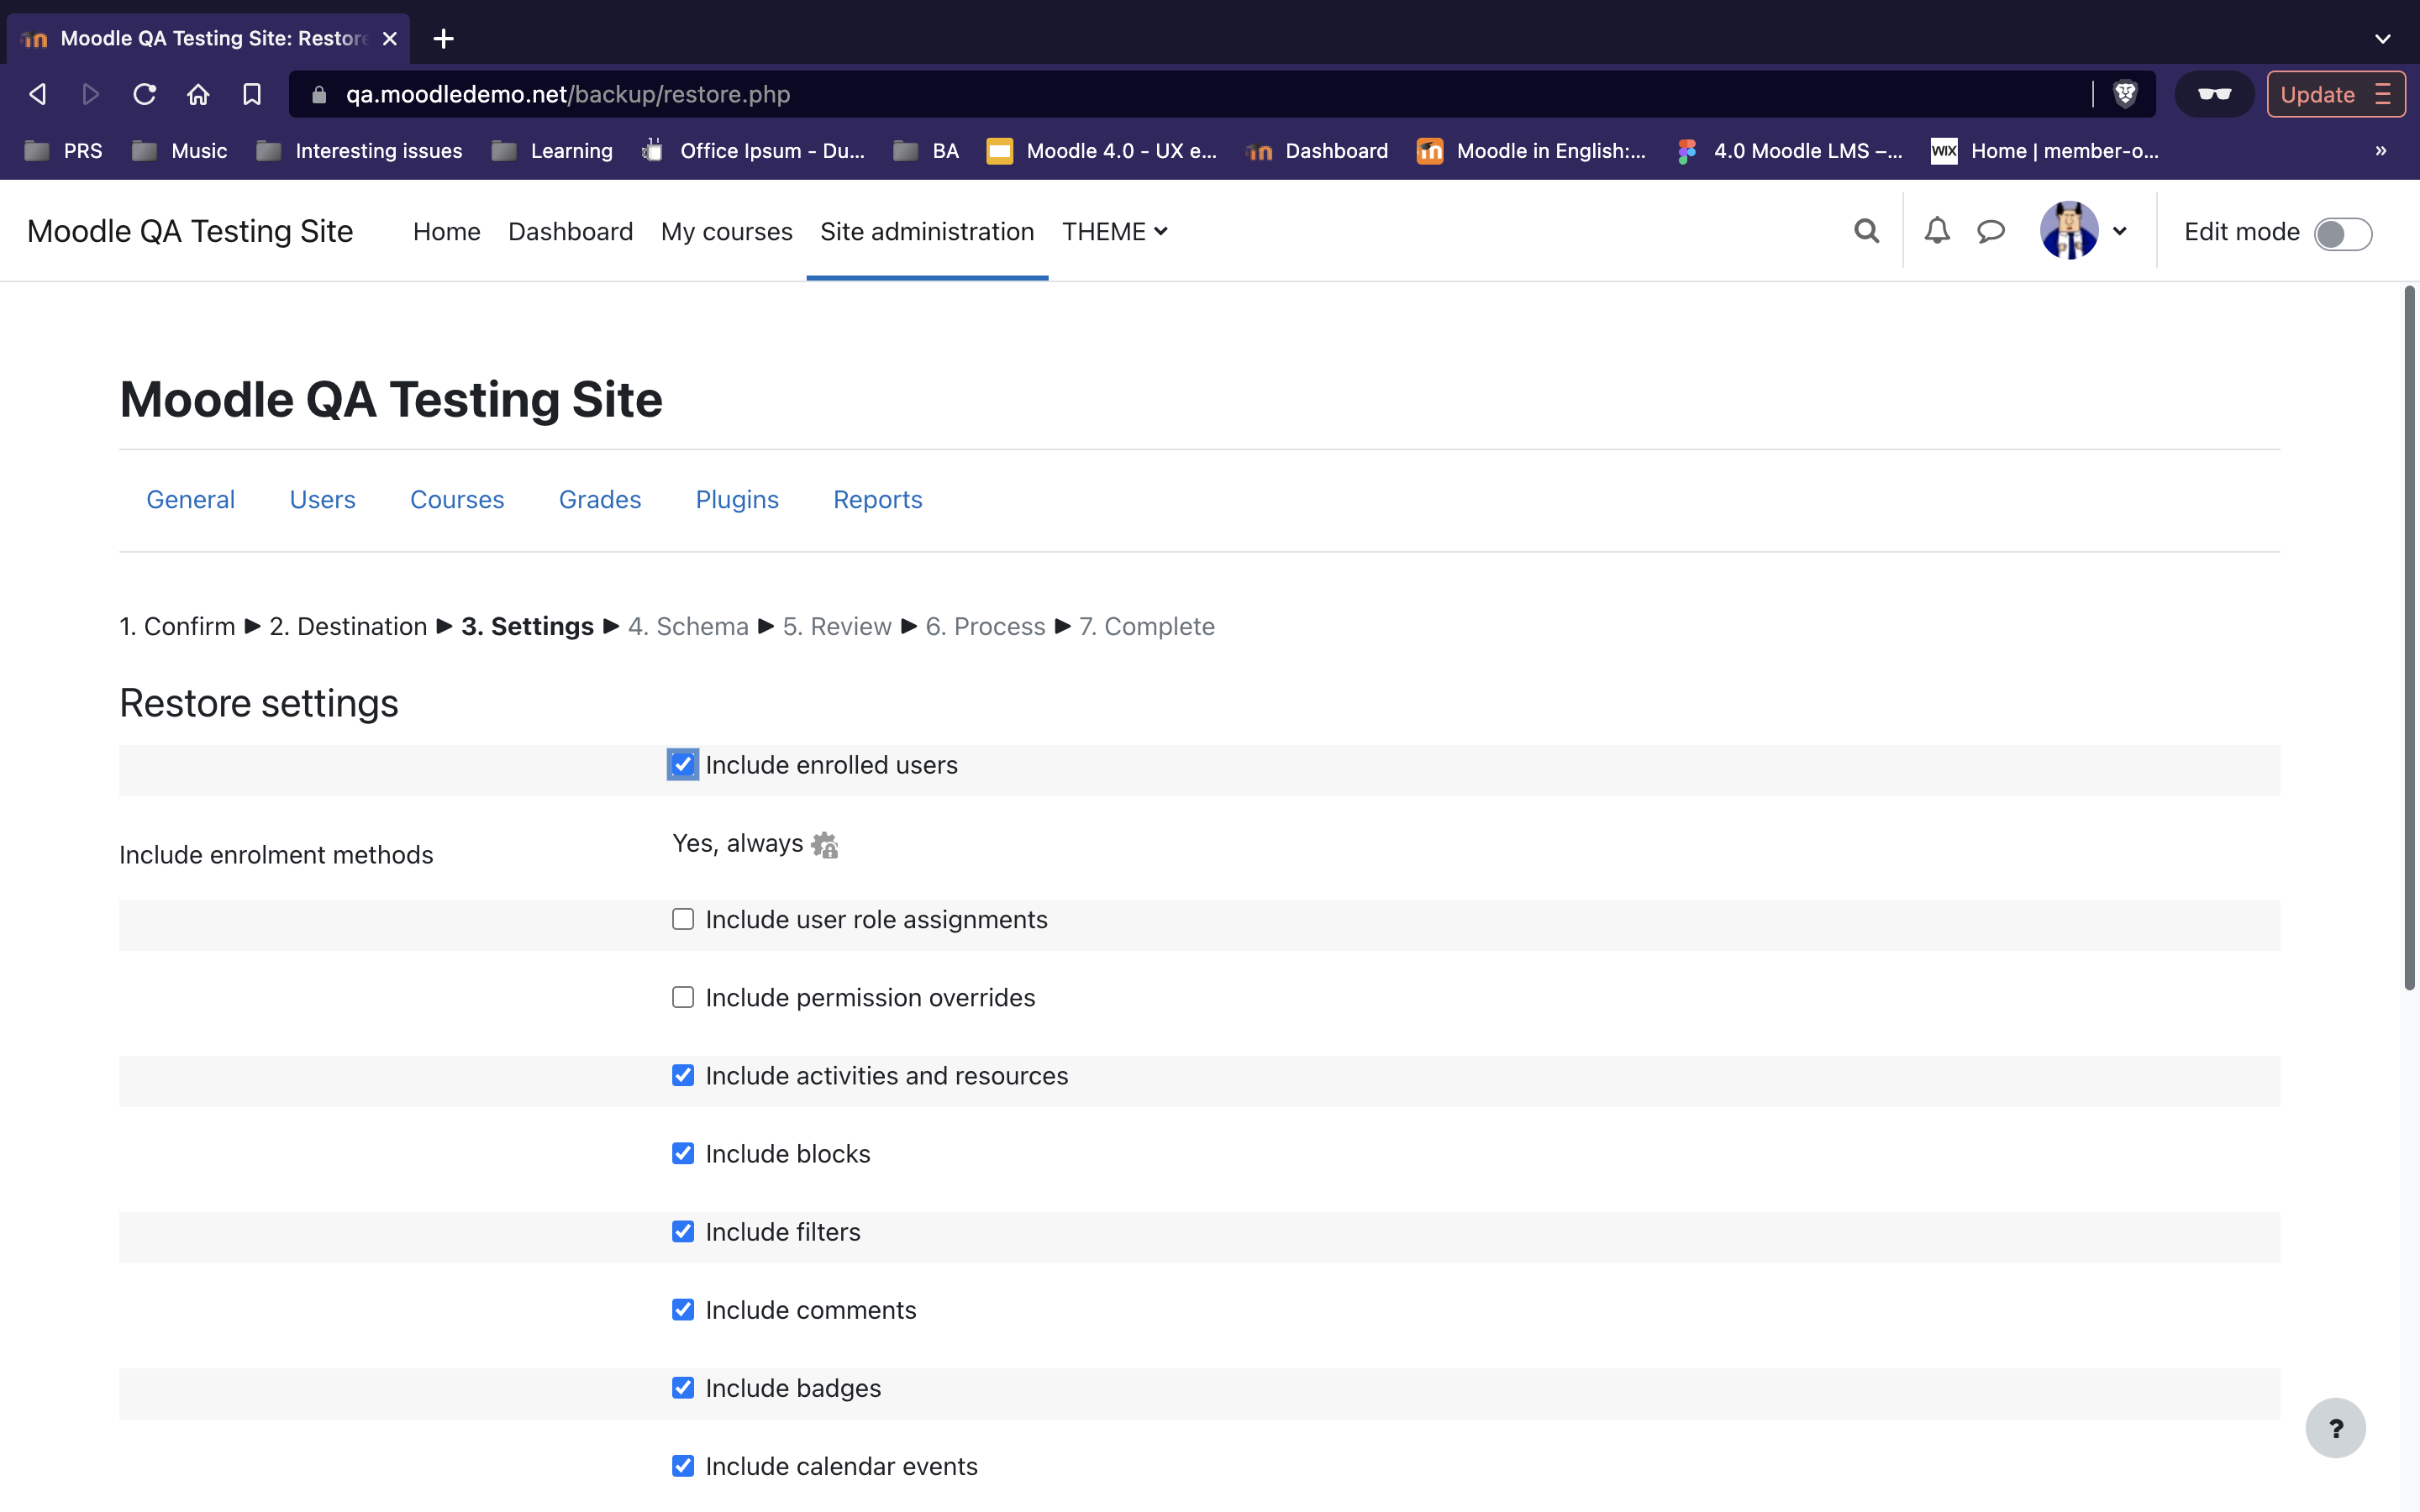
Task: Go to Home in navigation
Action: coord(446,231)
